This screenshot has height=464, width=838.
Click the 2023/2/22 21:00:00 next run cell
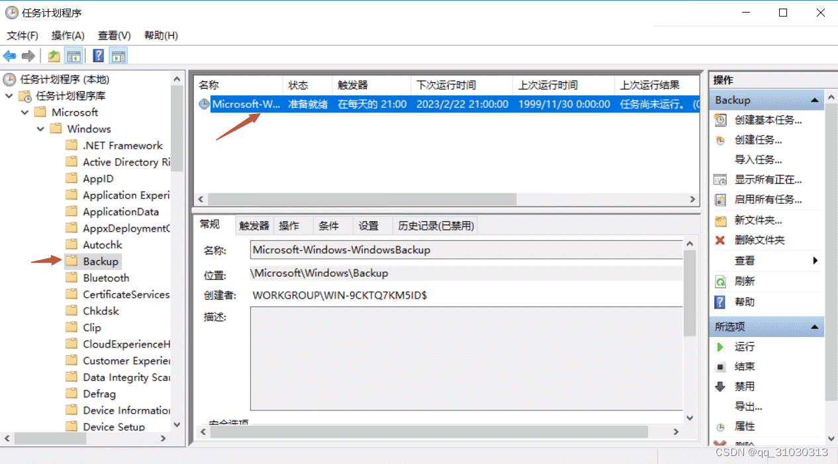click(x=462, y=104)
